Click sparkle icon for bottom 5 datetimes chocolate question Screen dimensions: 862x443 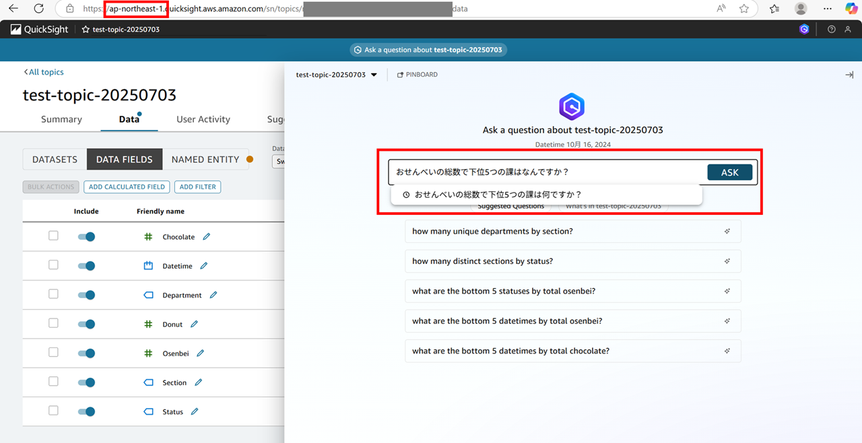coord(727,351)
